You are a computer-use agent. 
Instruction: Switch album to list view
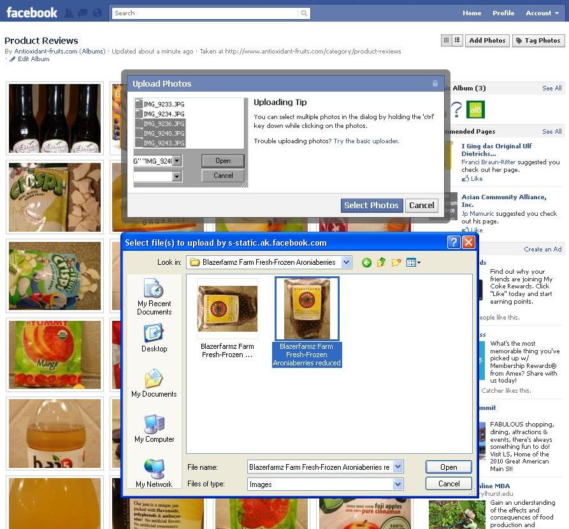[x=457, y=40]
